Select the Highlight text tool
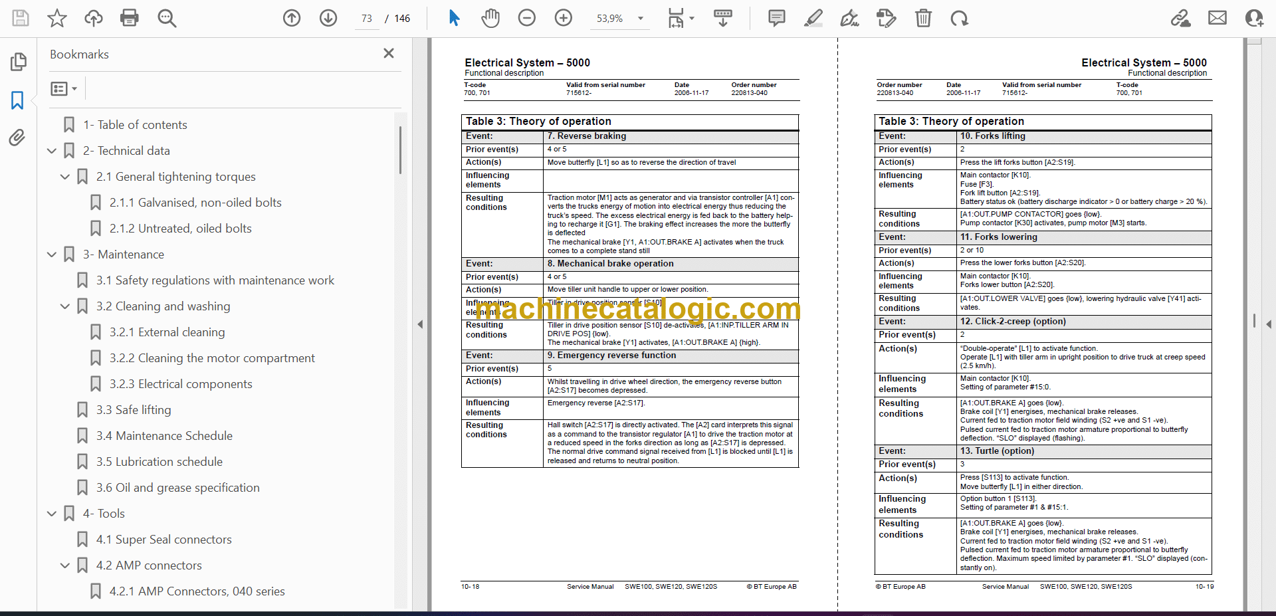 point(813,18)
